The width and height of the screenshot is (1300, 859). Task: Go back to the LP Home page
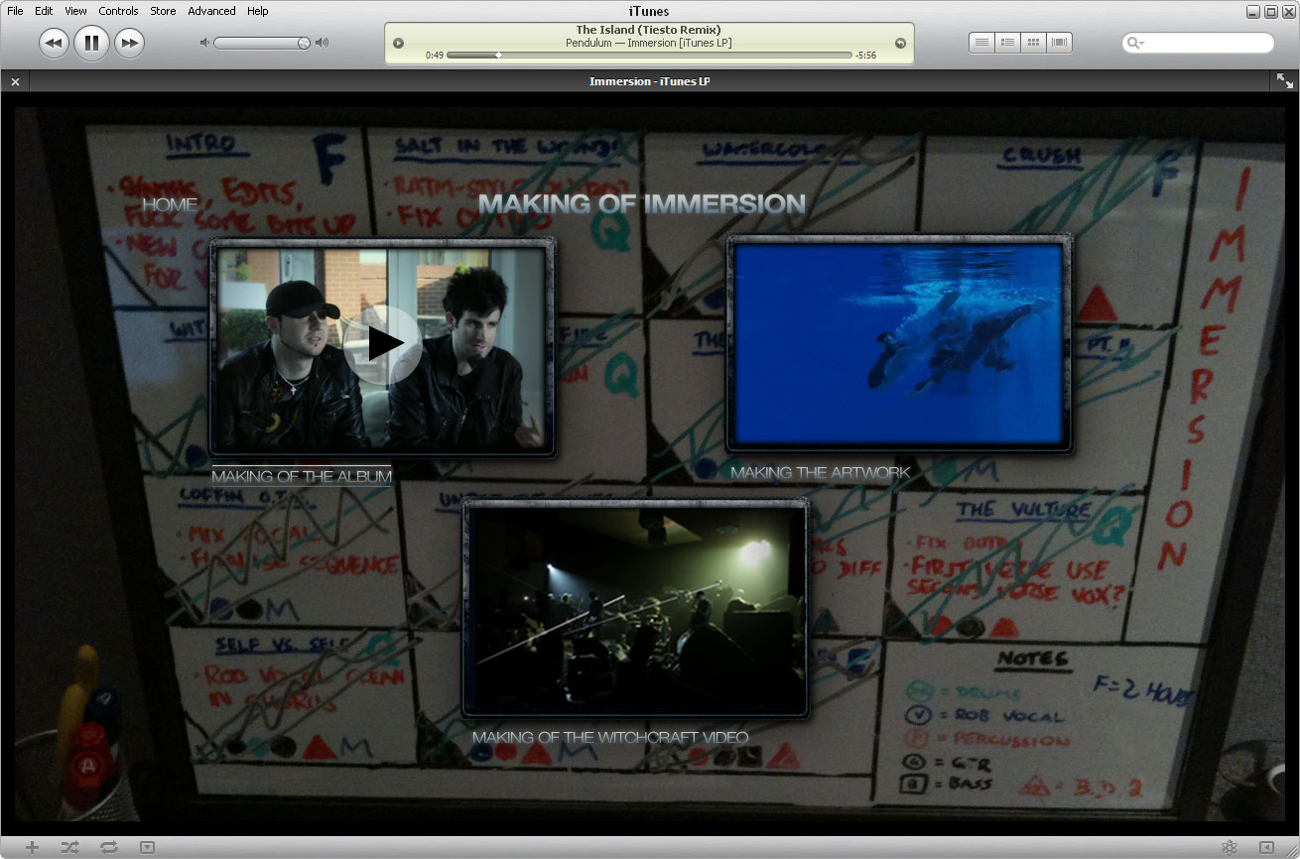pos(170,204)
